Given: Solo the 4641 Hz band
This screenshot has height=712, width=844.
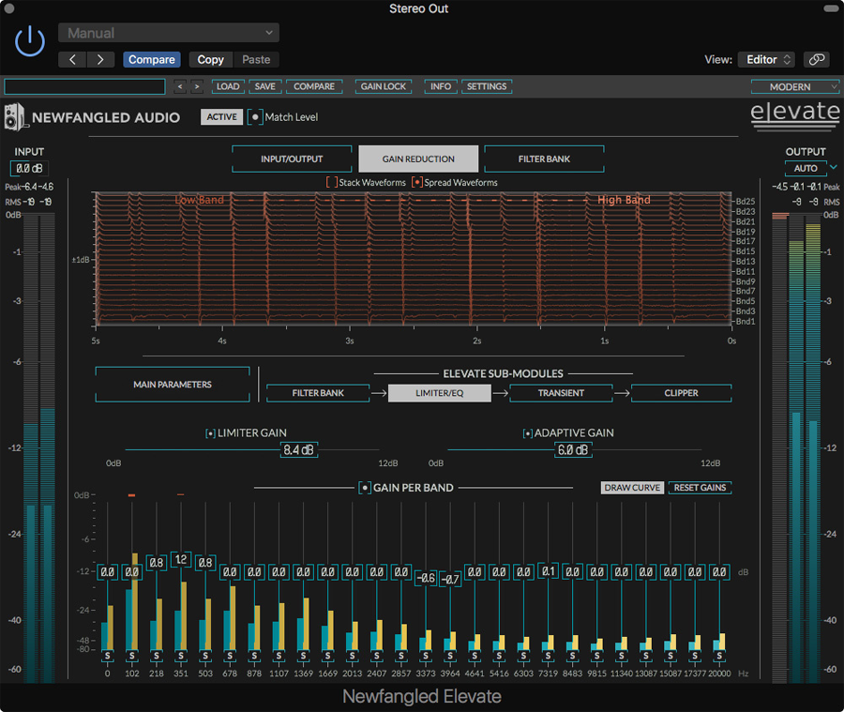Looking at the screenshot, I should click(x=475, y=656).
